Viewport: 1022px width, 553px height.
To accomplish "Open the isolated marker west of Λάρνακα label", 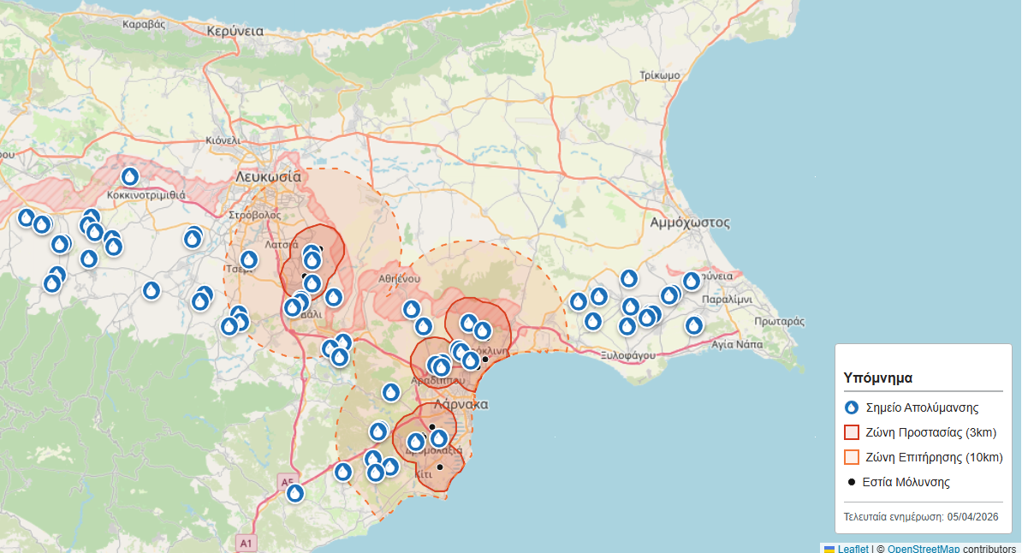I will point(391,392).
